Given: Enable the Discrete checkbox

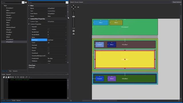Looking at the screenshot, I should pyautogui.click(x=49, y=48).
